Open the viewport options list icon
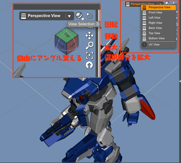181x163 pixels. coord(89,16)
